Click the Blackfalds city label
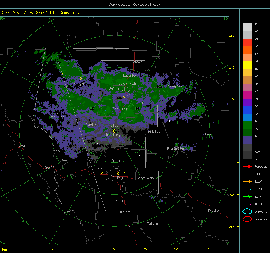Screen dimensions: 270x253 point(127,83)
